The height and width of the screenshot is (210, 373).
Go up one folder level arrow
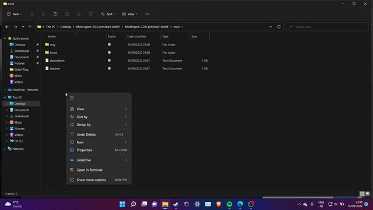coord(30,27)
